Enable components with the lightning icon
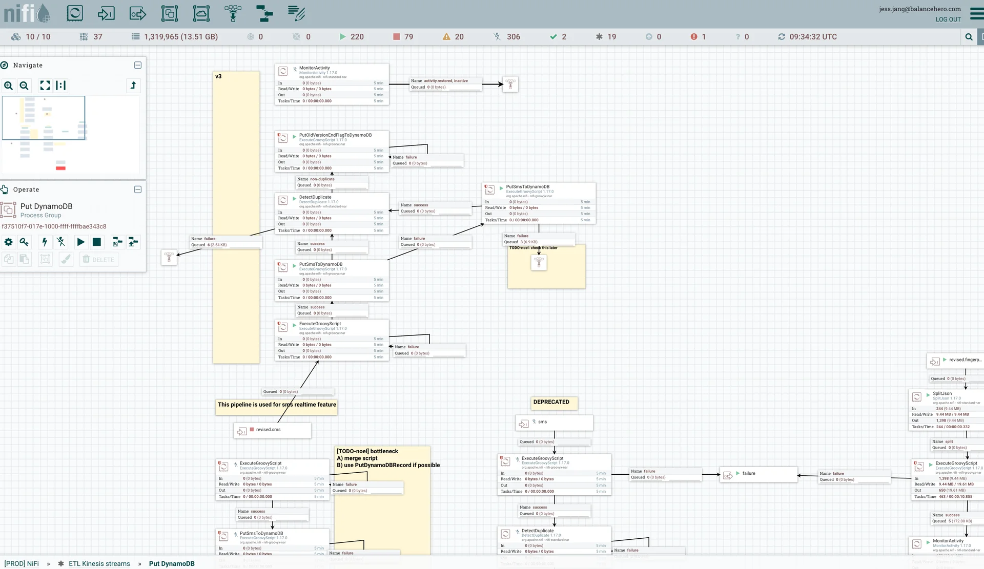The height and width of the screenshot is (569, 984). 45,242
